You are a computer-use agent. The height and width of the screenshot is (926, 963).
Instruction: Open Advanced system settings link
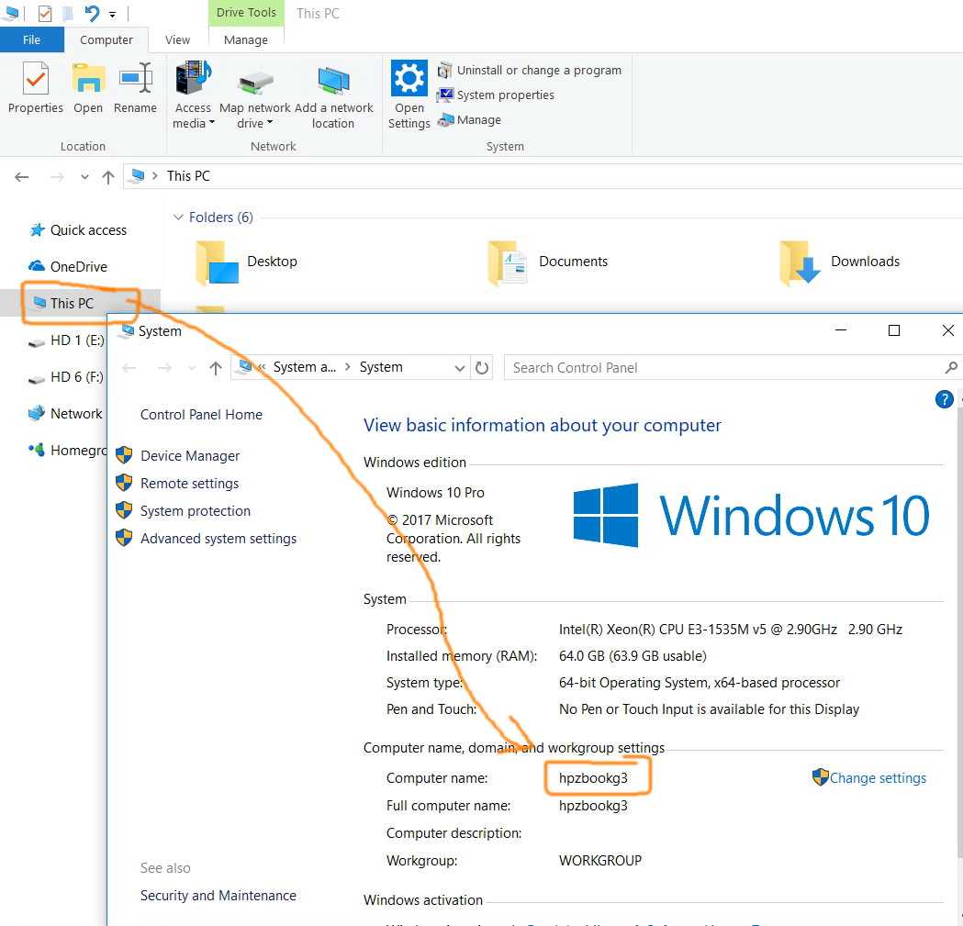(218, 539)
